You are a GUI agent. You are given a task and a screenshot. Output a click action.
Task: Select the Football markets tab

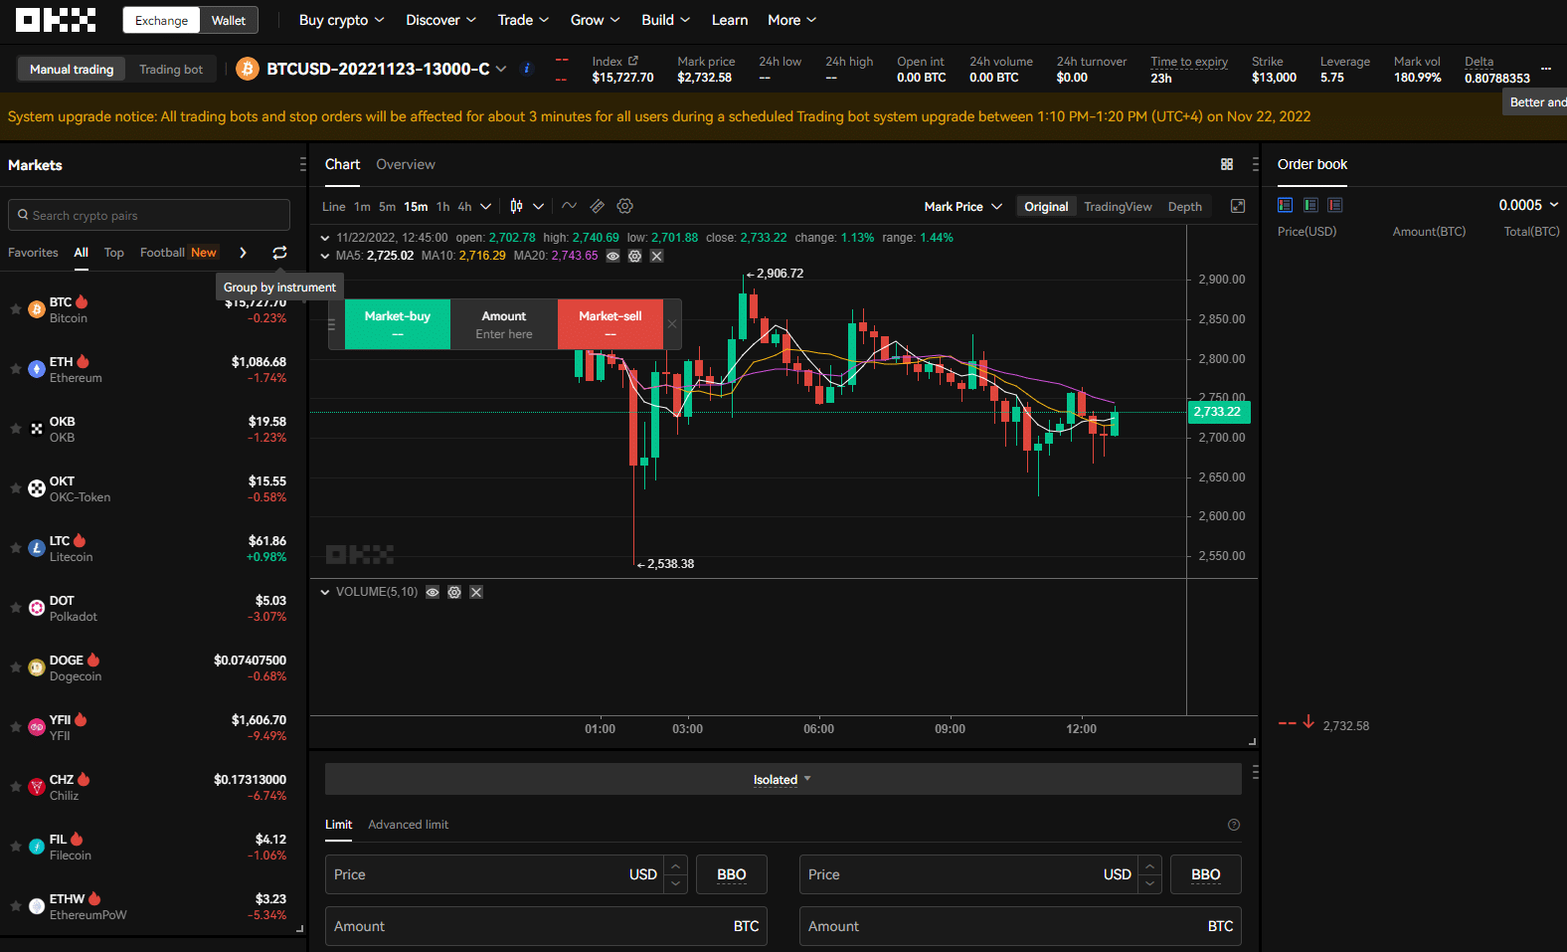point(162,253)
